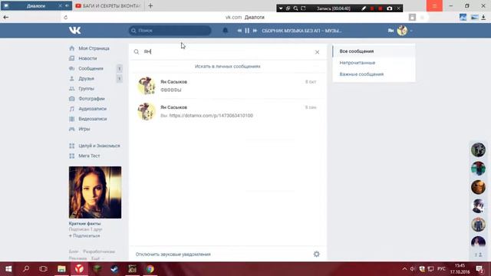Pause the playing audio track

coord(247,31)
